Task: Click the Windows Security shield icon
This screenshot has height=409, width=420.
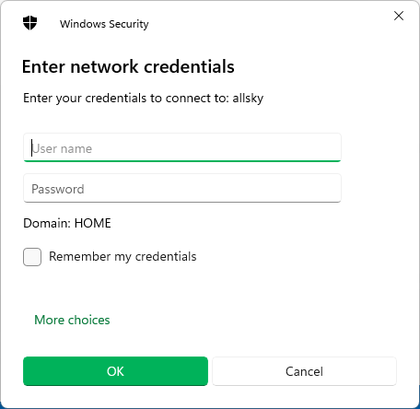Action: (x=29, y=23)
